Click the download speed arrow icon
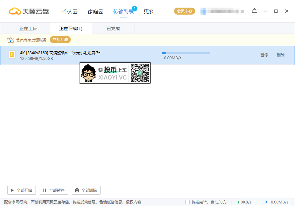 pyautogui.click(x=266, y=202)
